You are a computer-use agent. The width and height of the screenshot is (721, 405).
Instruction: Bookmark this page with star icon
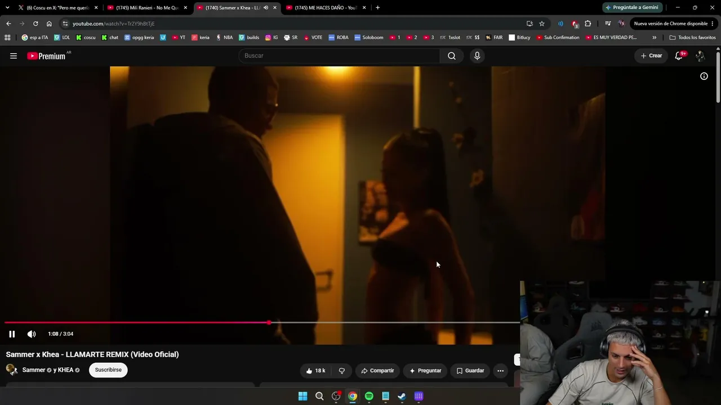click(x=542, y=24)
